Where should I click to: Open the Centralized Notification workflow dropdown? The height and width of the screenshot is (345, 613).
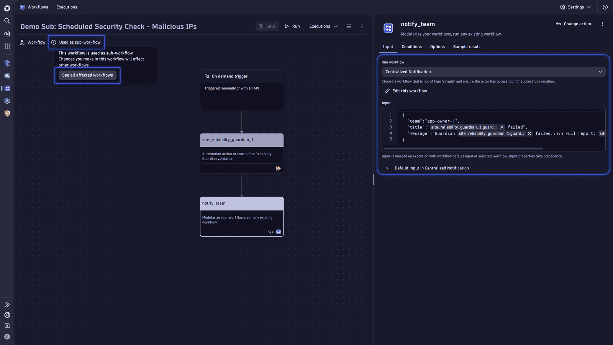[493, 72]
